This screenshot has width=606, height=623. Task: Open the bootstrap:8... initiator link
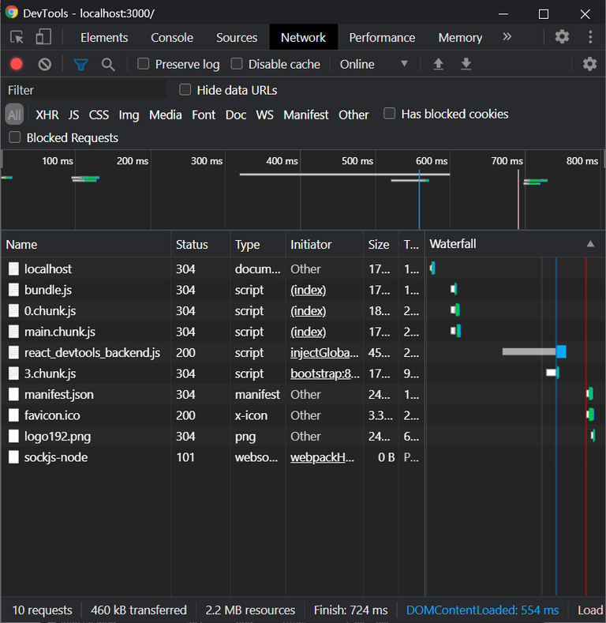coord(325,373)
